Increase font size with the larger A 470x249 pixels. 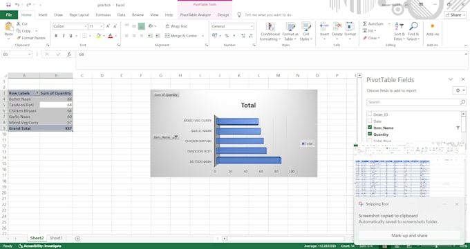tap(108, 26)
